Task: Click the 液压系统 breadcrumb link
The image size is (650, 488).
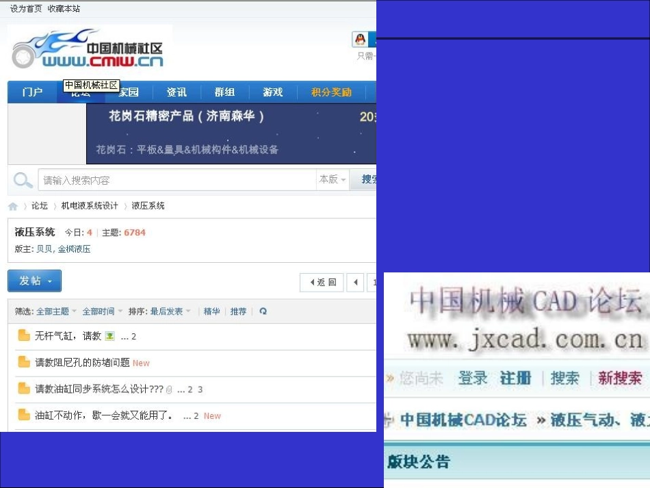Action: coord(148,205)
